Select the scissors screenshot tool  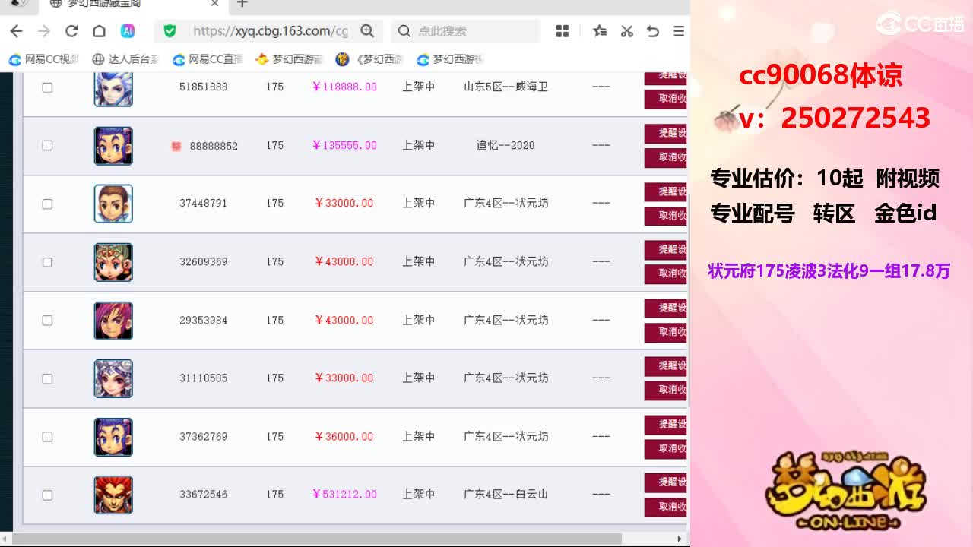click(626, 31)
